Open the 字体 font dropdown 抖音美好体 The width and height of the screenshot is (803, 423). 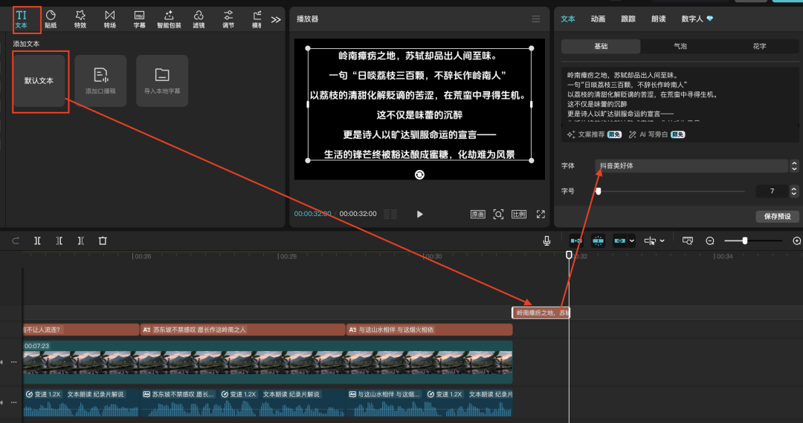coord(691,165)
